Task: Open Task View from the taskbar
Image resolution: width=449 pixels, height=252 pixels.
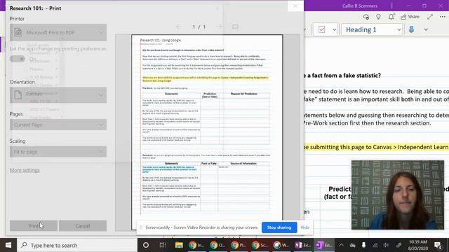Action: pyautogui.click(x=162, y=245)
